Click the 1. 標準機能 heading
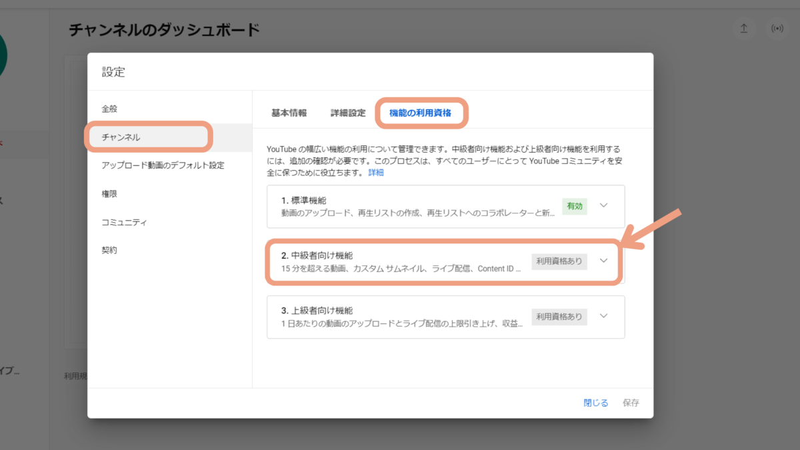Image resolution: width=800 pixels, height=450 pixels. 303,200
